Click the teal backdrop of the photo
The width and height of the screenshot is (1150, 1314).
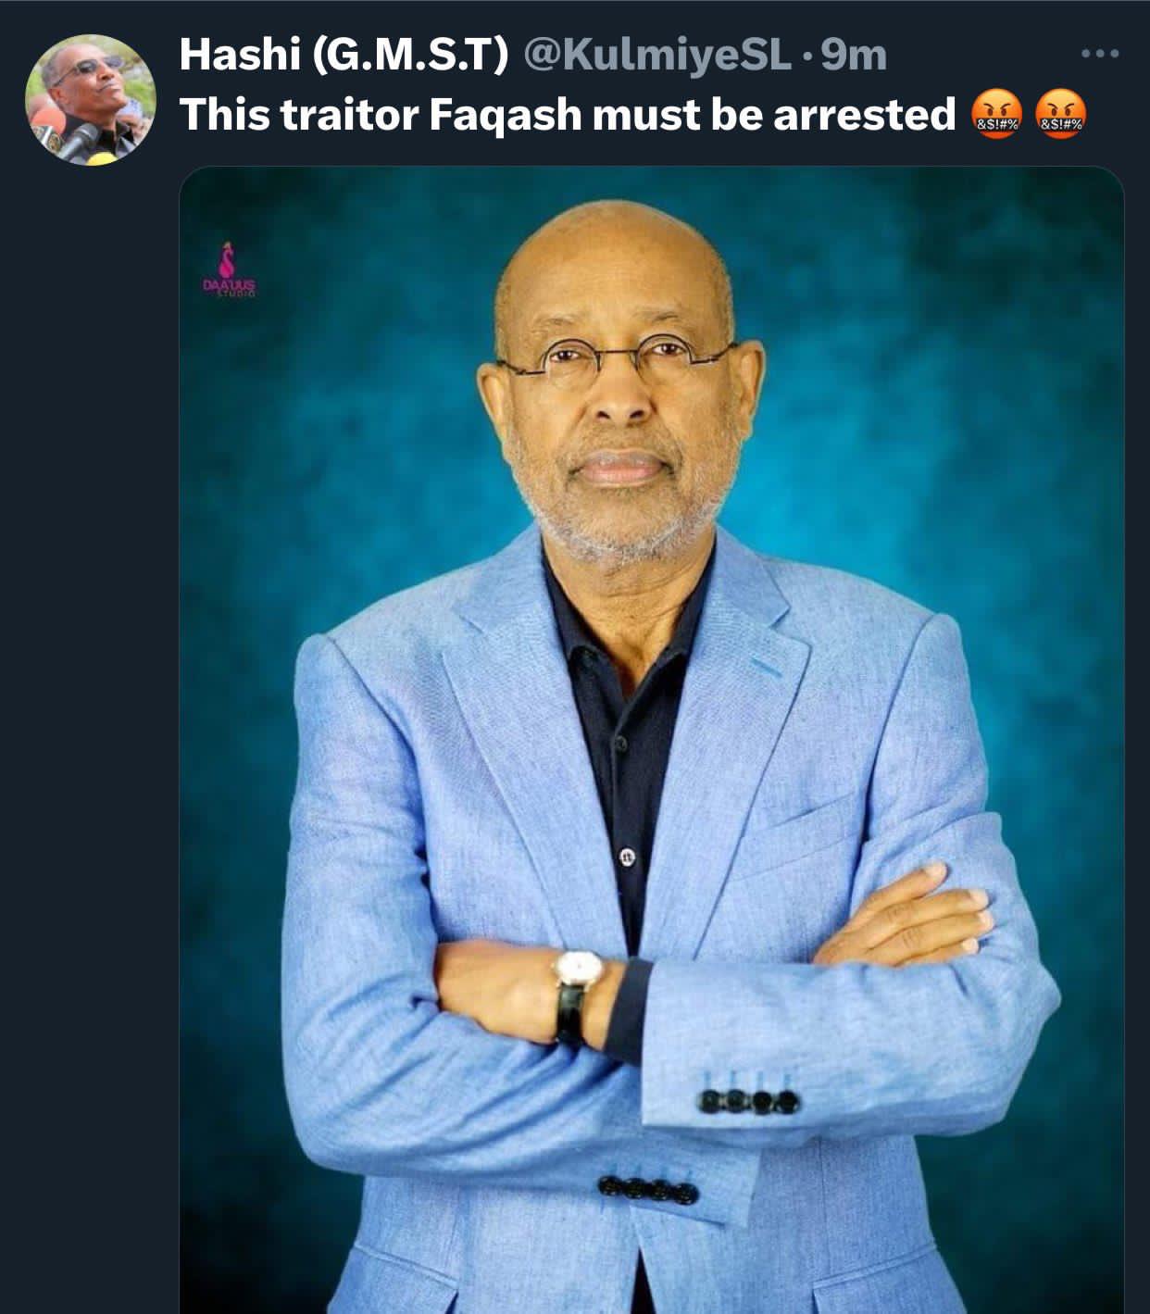926,370
